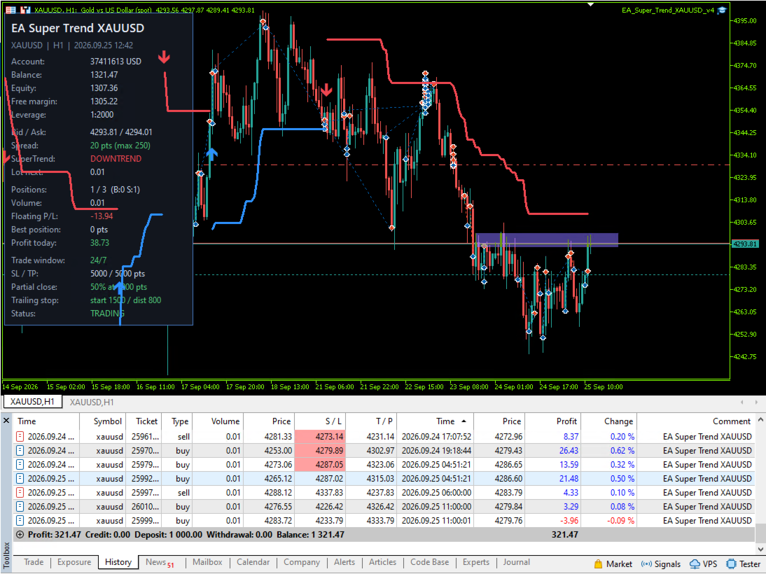Screen dimensions: 766x574
Task: Open the Mailbox tab
Action: pos(207,562)
